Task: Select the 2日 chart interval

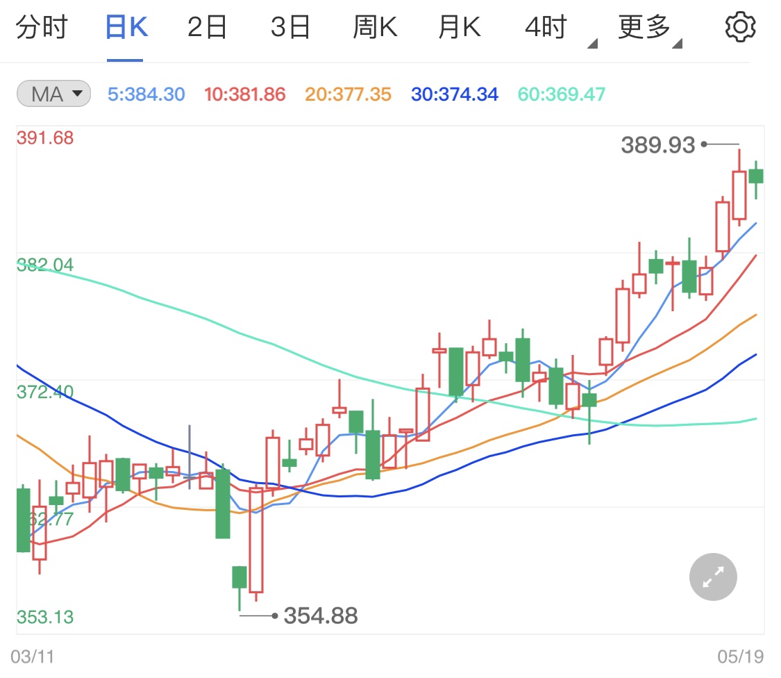Action: (206, 26)
